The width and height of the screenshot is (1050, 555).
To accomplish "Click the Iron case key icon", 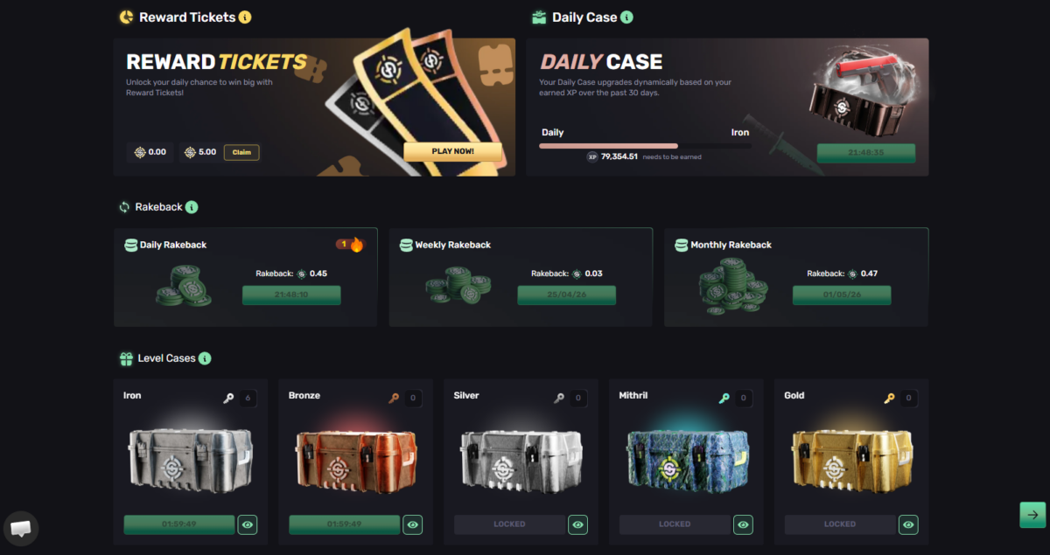I will point(228,399).
